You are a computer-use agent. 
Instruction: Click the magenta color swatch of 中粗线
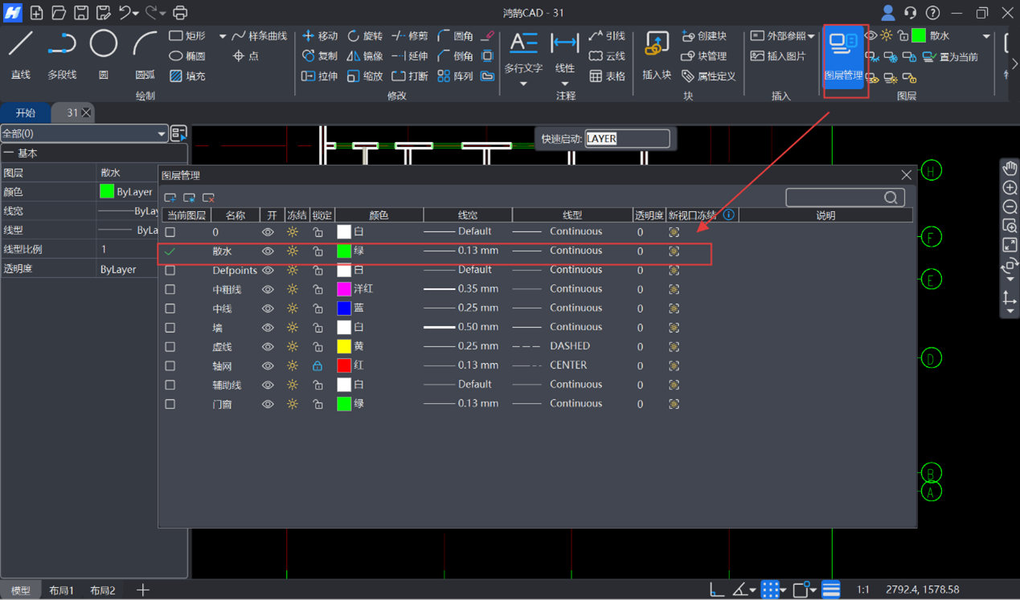pos(344,289)
